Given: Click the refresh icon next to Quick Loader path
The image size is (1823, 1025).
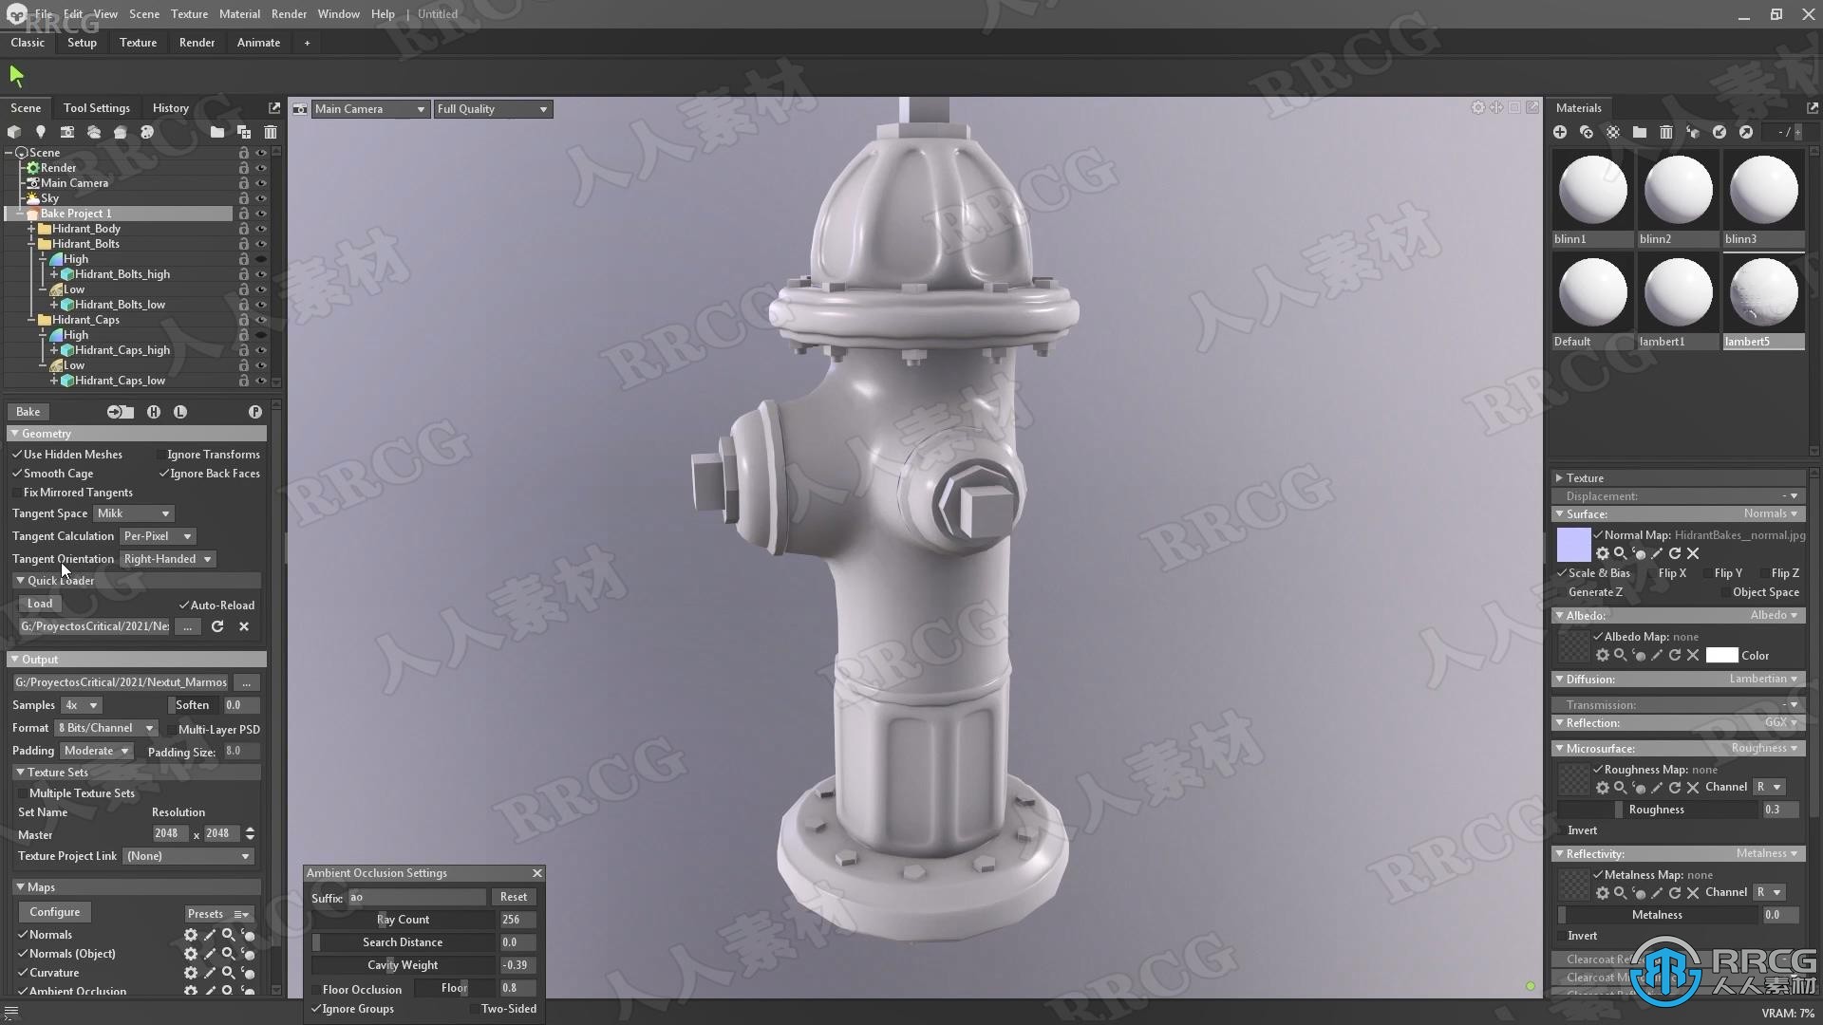Looking at the screenshot, I should pos(216,625).
